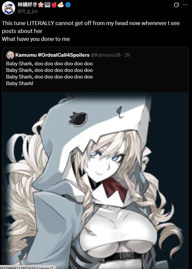Click the 3h timestamp on quoted post
The width and height of the screenshot is (192, 269).
point(127,55)
